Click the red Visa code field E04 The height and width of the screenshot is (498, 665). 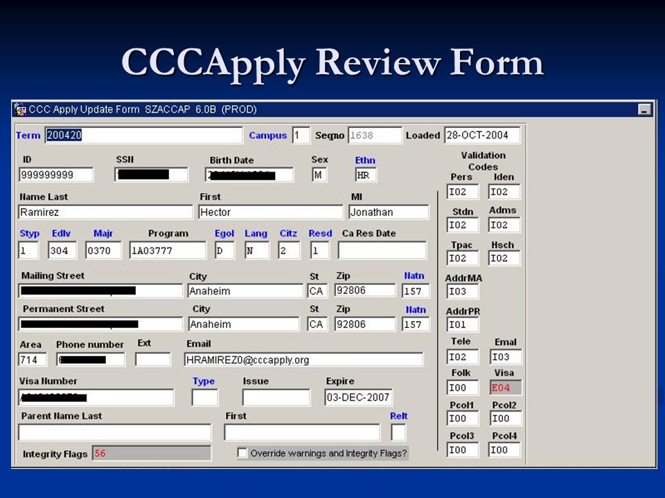tap(506, 387)
